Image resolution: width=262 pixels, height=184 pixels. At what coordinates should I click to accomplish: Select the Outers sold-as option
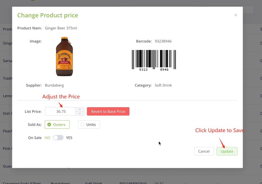click(x=57, y=124)
